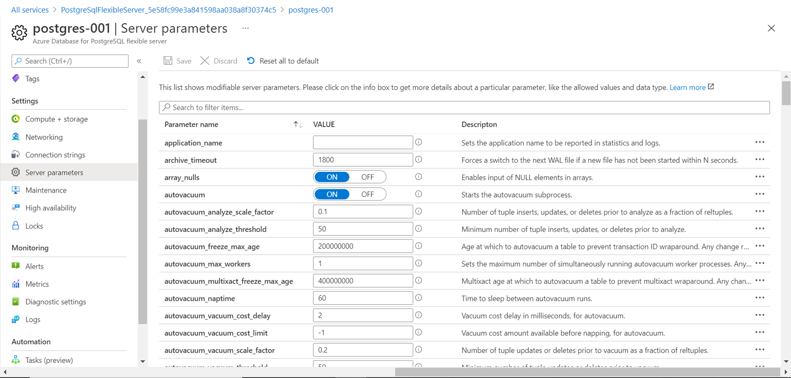Viewport: 791px width, 378px height.
Task: Click the vertical scrollbar of parameters list
Action: coord(786,93)
